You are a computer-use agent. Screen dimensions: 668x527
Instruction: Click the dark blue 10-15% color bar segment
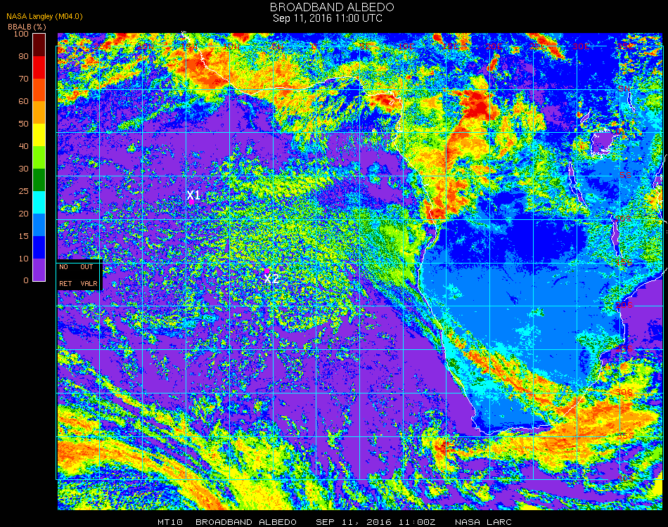[39, 247]
